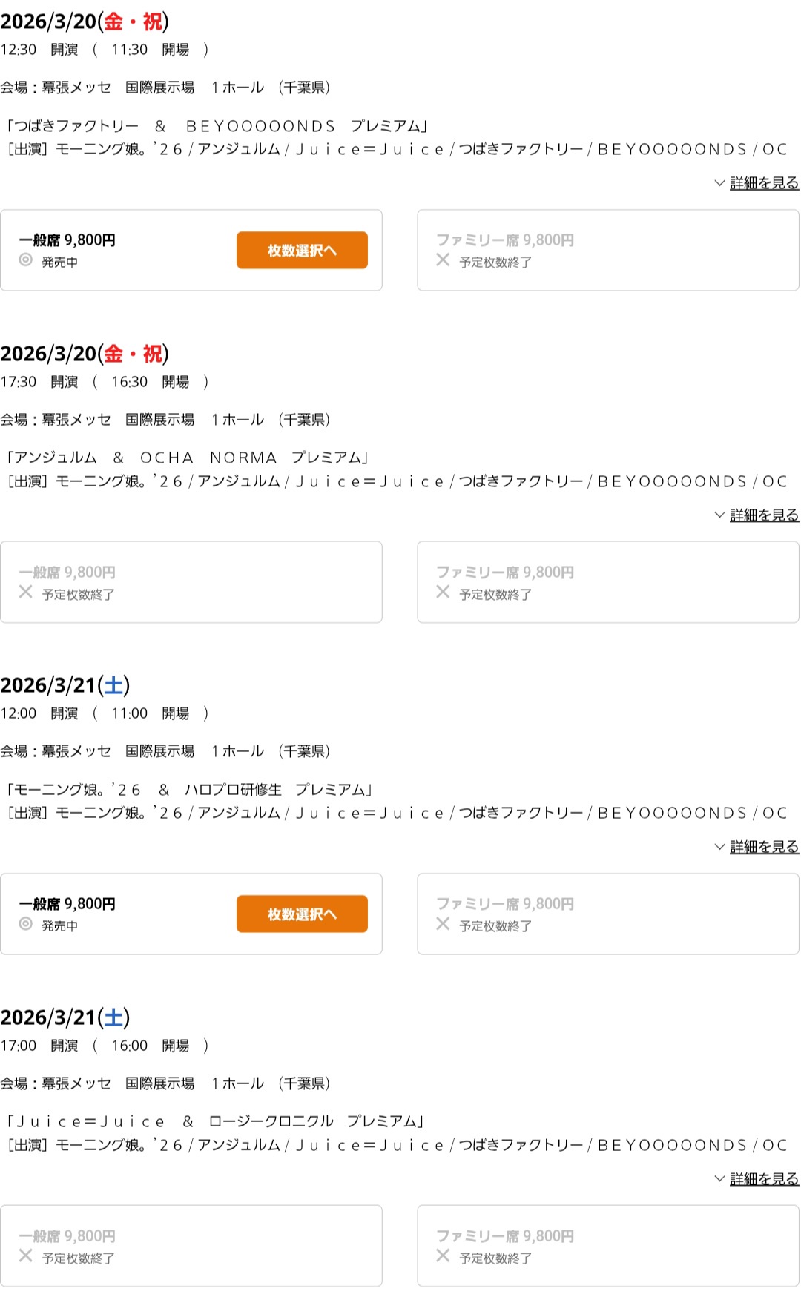Open 詳細を見る for 3/21 17:00 performance
This screenshot has height=1300, width=801.
tap(765, 1178)
